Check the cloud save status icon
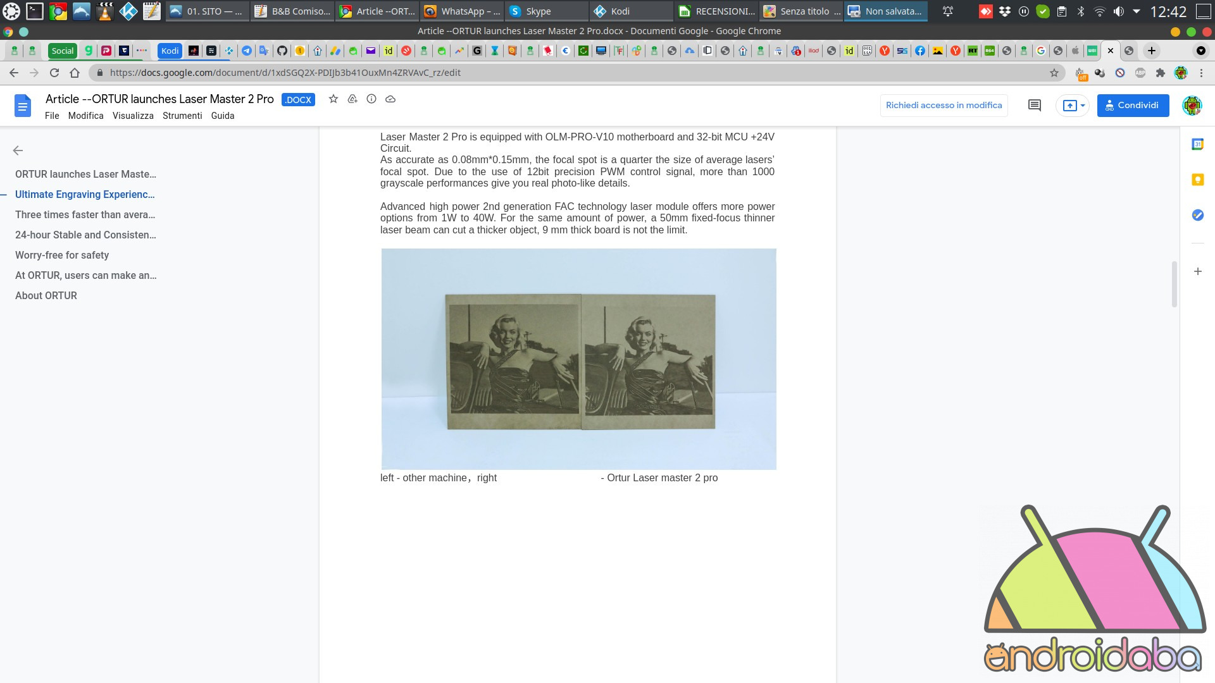Image resolution: width=1215 pixels, height=683 pixels. pyautogui.click(x=390, y=99)
